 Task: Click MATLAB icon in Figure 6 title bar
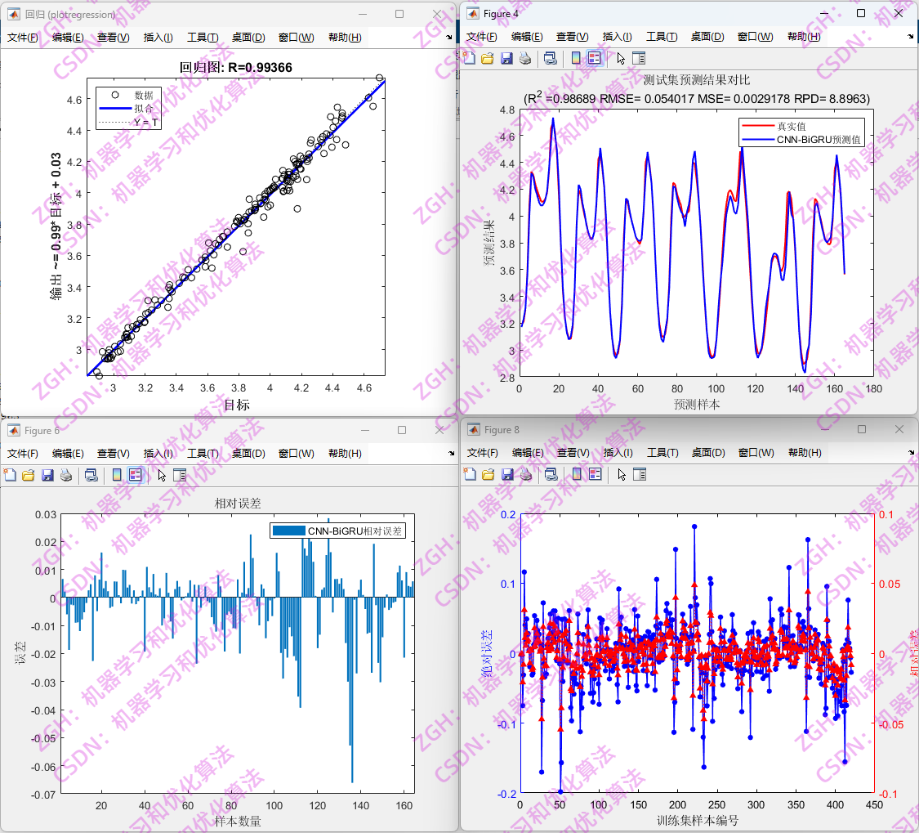14,430
